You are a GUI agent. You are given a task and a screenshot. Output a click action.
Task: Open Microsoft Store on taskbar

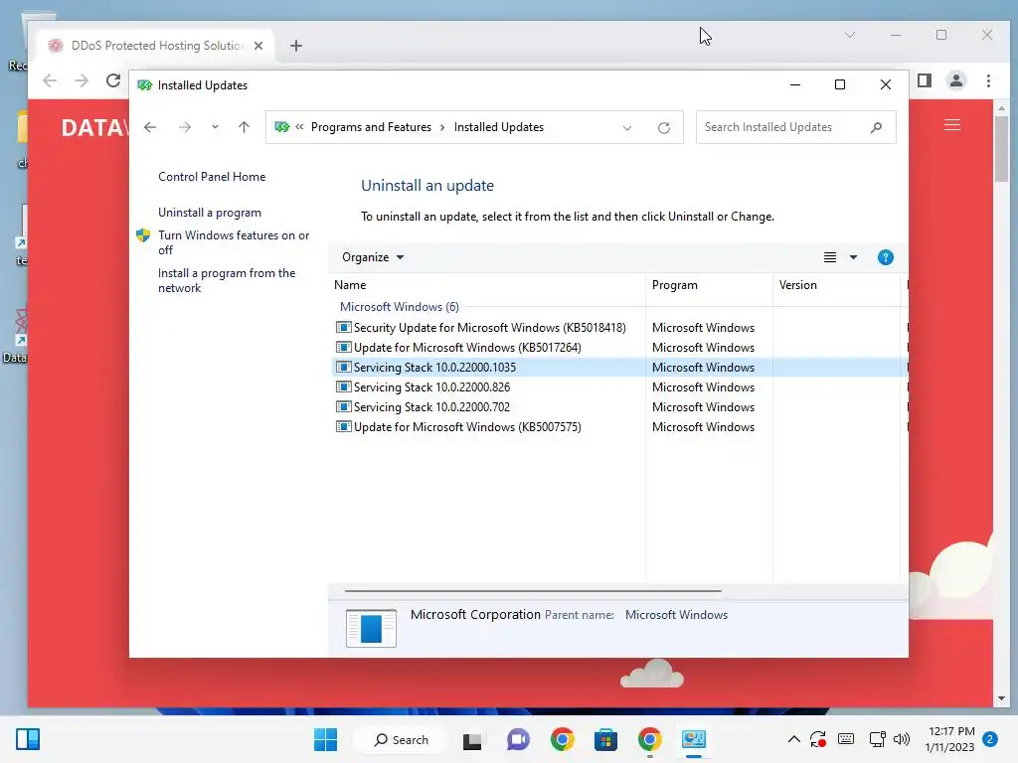pyautogui.click(x=605, y=739)
